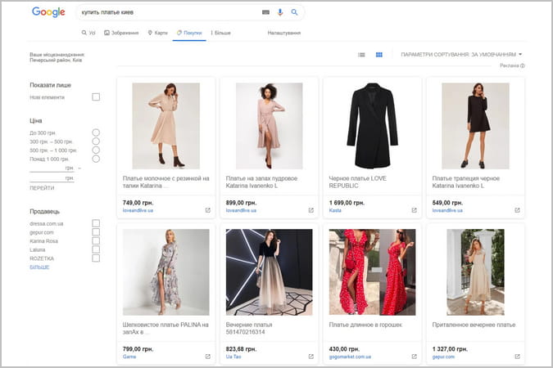Select price range 500 грн. – 1 000 грн.
This screenshot has height=368, width=553.
pyautogui.click(x=96, y=150)
